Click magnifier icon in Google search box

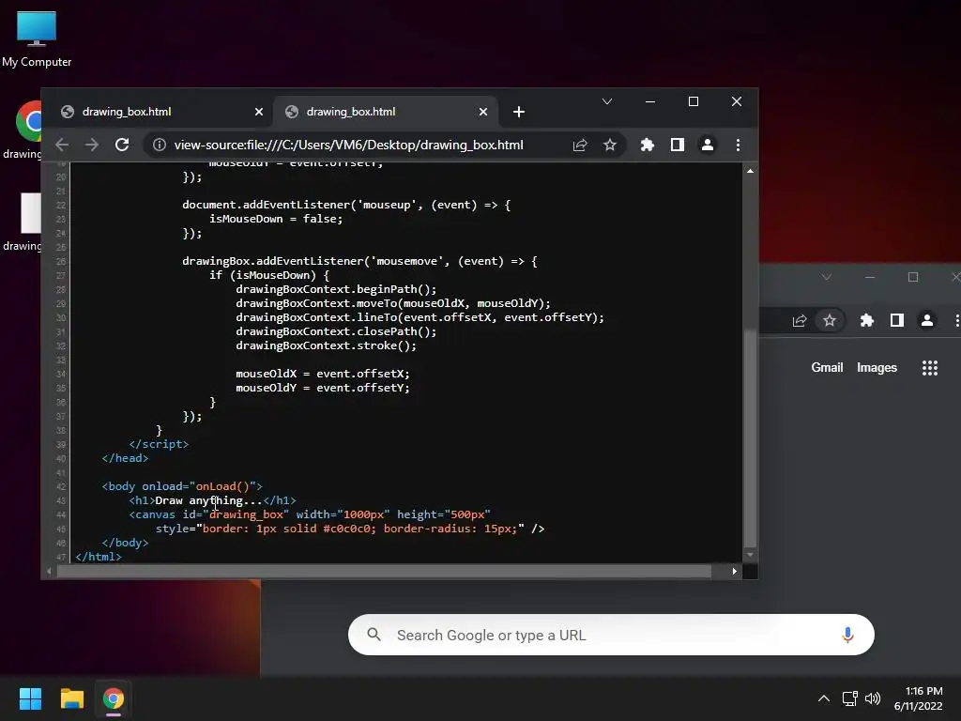374,635
